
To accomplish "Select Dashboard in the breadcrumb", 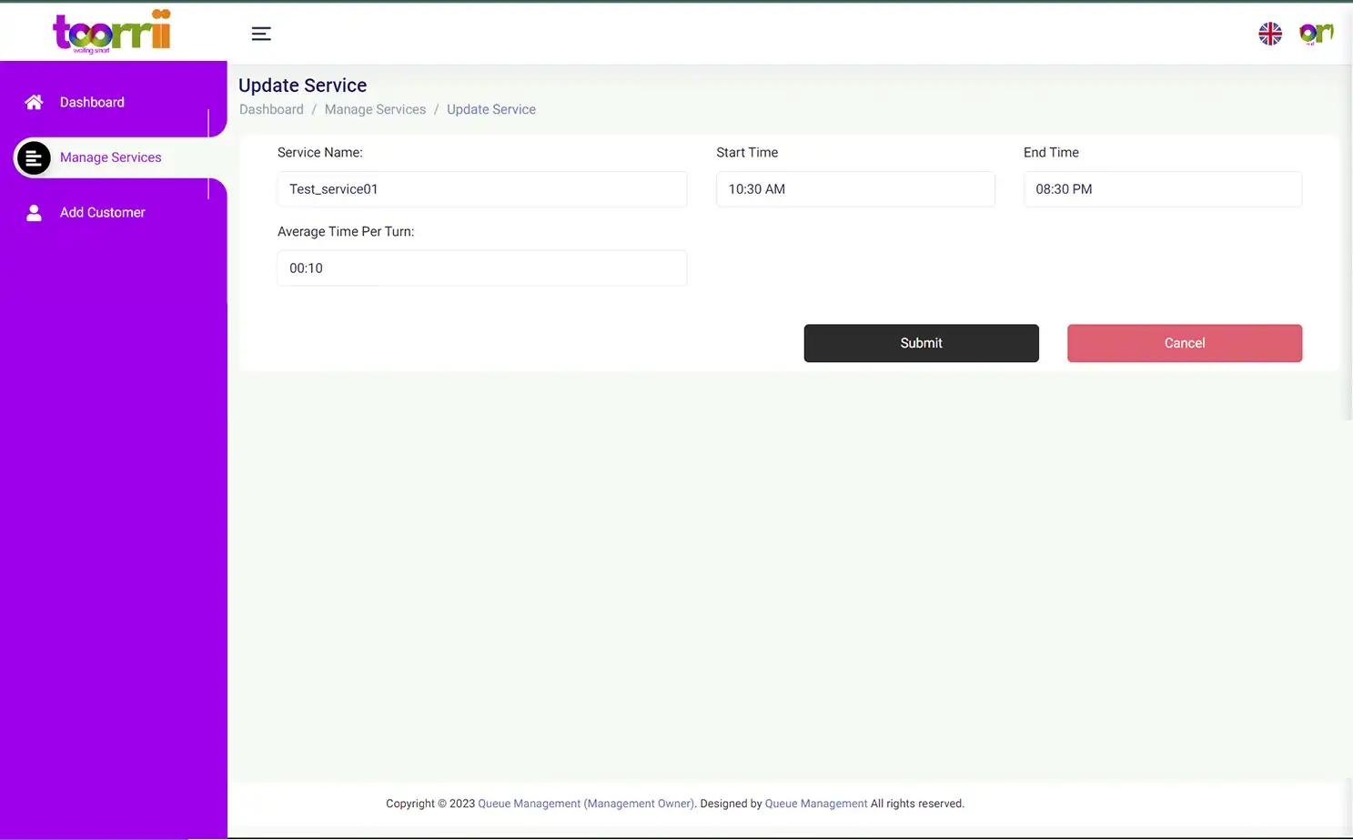I will (x=271, y=109).
